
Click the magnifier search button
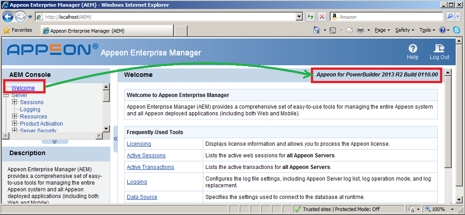[450, 17]
